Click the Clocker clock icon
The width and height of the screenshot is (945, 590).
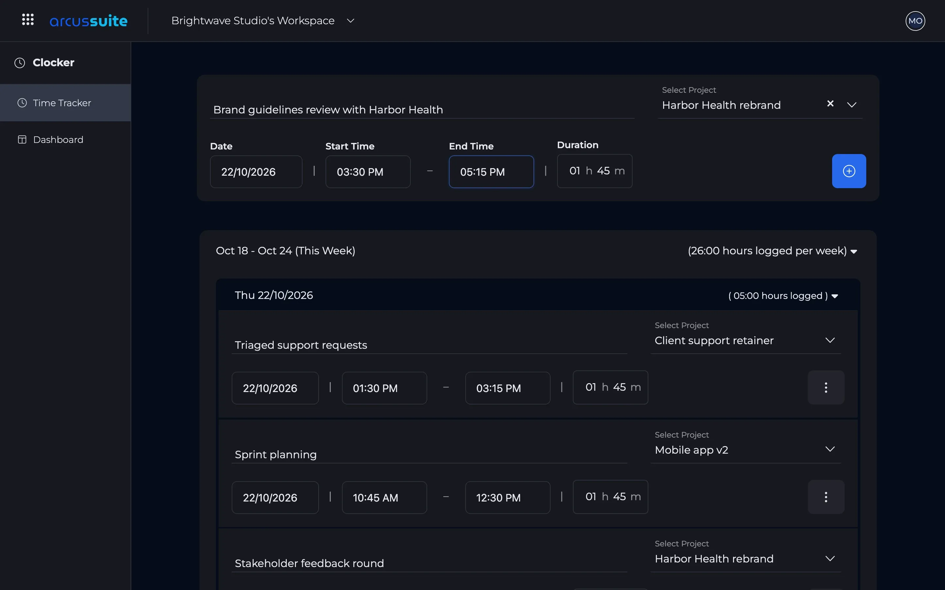tap(20, 63)
